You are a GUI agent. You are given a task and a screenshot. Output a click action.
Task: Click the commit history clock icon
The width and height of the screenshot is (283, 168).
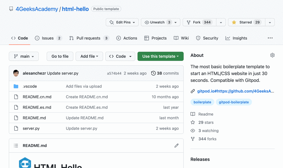(x=153, y=73)
